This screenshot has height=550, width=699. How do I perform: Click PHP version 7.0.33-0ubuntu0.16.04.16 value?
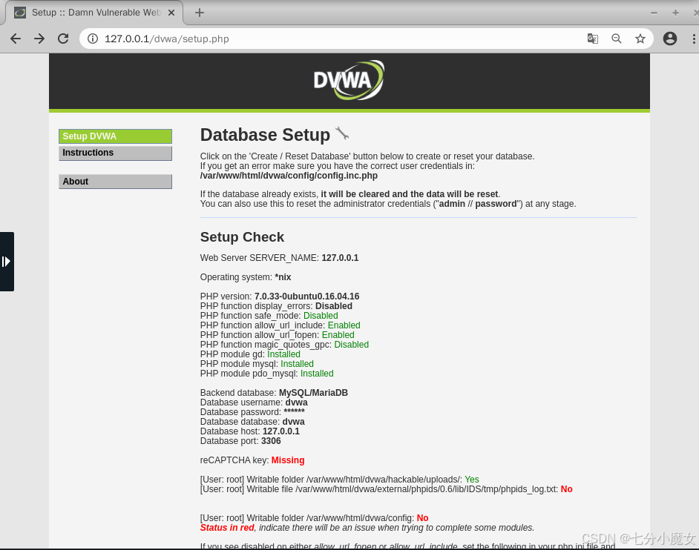(306, 296)
